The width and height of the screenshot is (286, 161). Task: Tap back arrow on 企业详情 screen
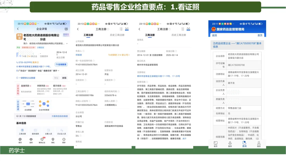(18, 29)
